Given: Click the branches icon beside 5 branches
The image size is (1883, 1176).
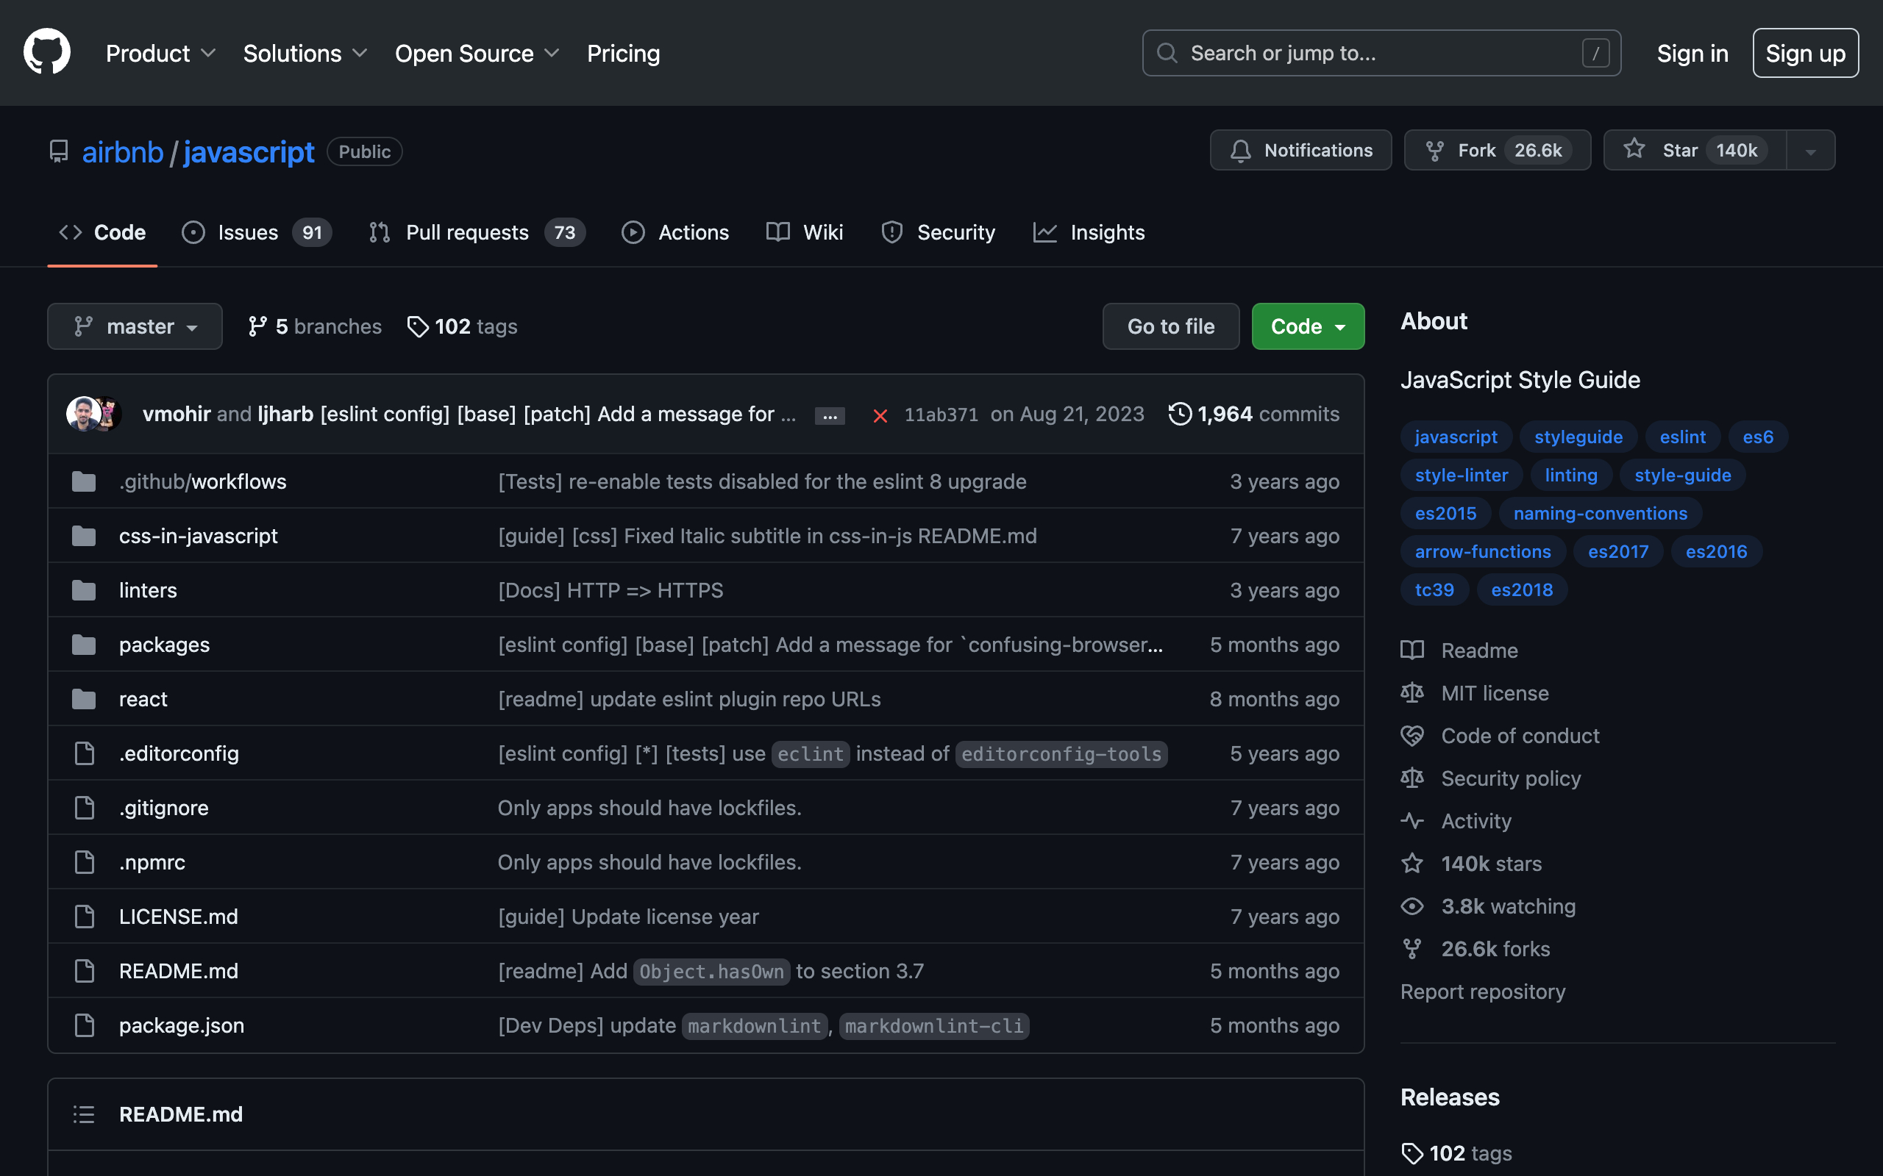Looking at the screenshot, I should click(x=257, y=326).
